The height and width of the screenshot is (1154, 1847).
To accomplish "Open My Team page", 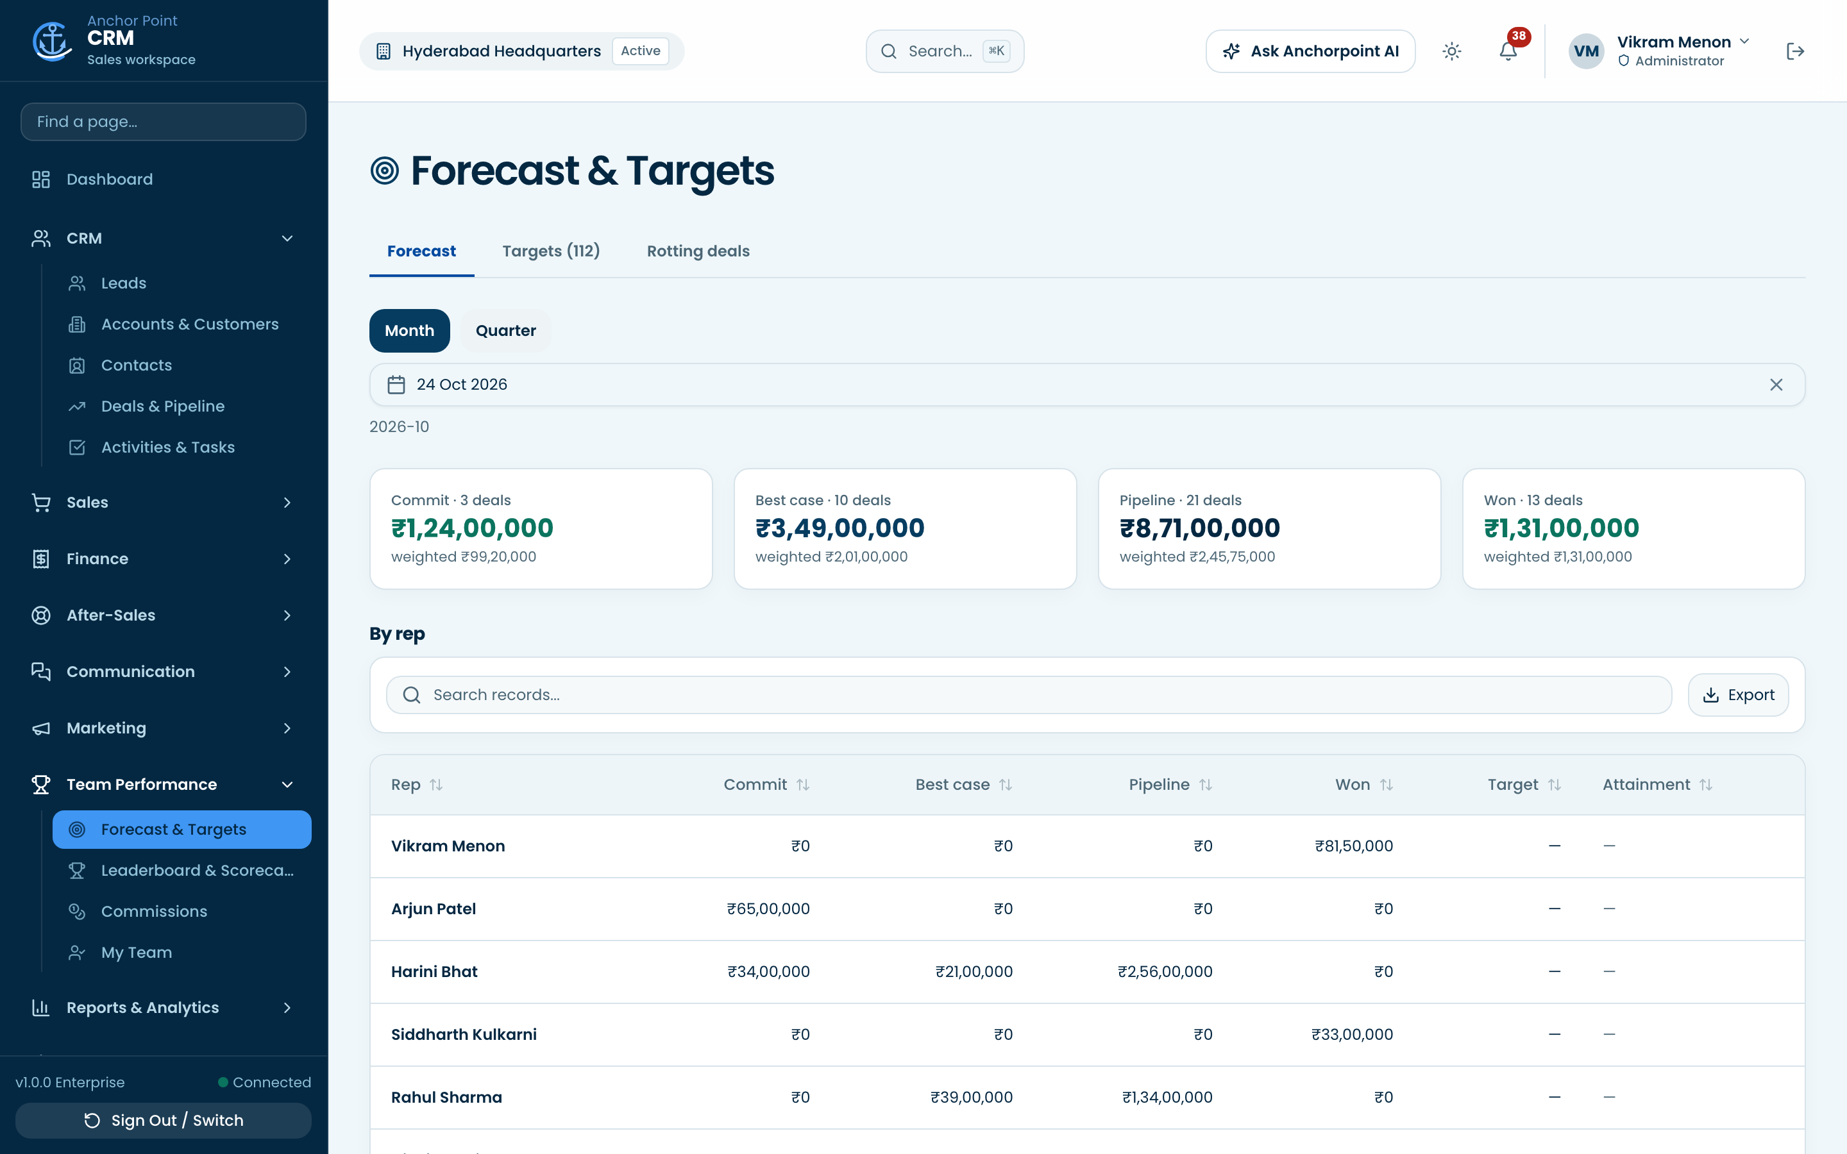I will pos(181,953).
